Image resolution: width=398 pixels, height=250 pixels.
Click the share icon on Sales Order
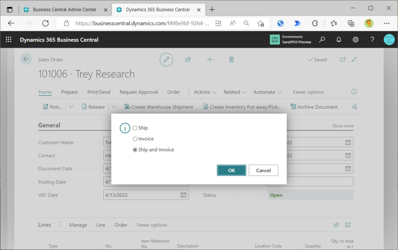[x=188, y=59]
